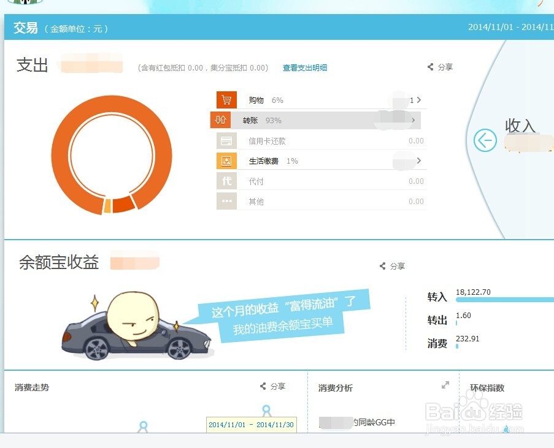
Task: Click the 分享 share icon in the 消费走势 panel
Action: point(263,386)
